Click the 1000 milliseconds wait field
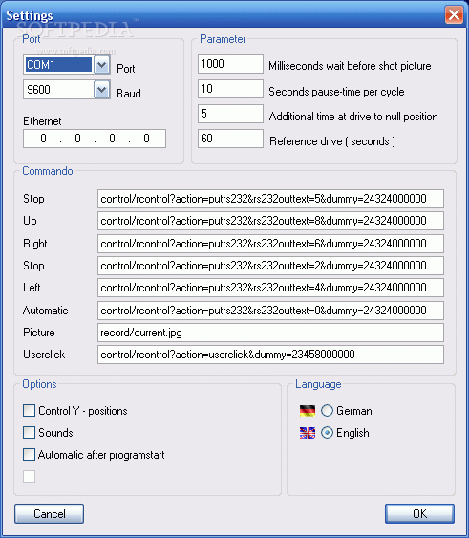This screenshot has width=469, height=538. point(230,64)
